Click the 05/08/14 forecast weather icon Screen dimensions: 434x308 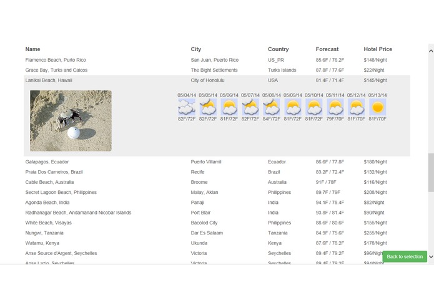pyautogui.click(x=272, y=107)
